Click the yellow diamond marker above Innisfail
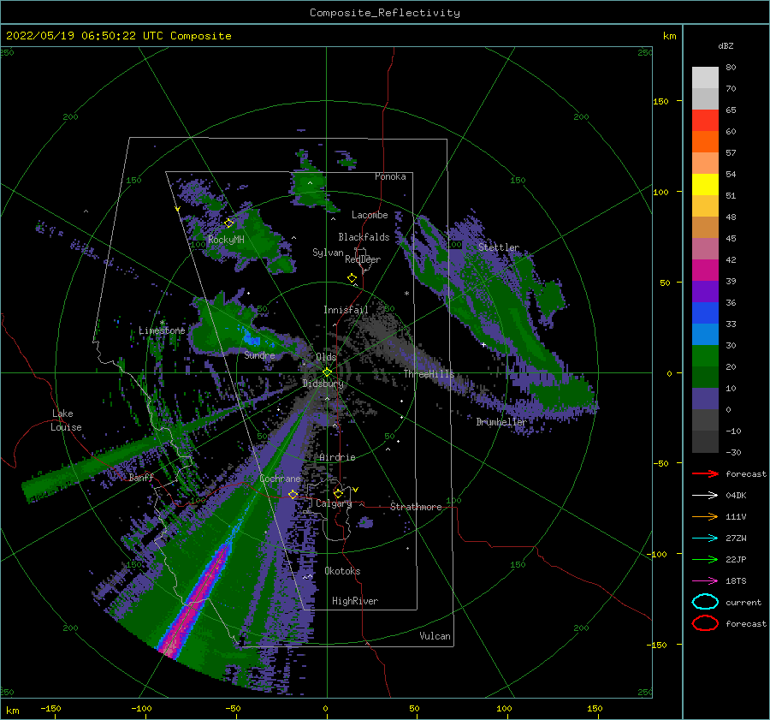Viewport: 770px width, 720px height. 352,278
